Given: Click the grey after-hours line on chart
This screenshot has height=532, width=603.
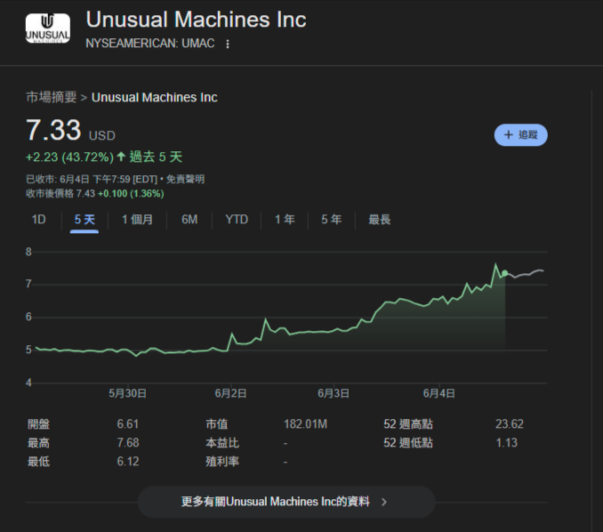Looking at the screenshot, I should (527, 274).
